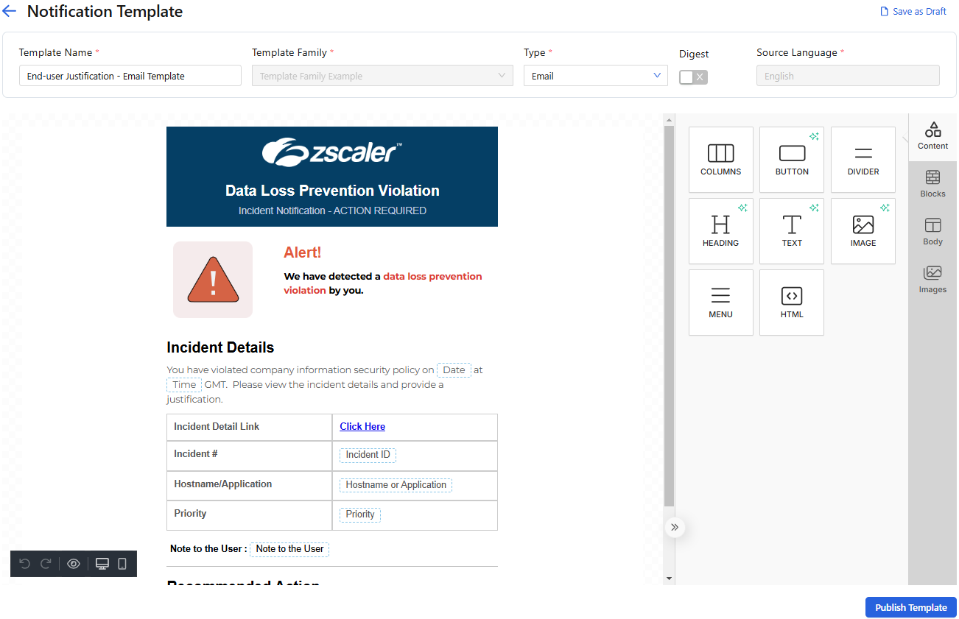This screenshot has height=619, width=959.
Task: Open the Type dropdown showing Email
Action: coord(595,75)
